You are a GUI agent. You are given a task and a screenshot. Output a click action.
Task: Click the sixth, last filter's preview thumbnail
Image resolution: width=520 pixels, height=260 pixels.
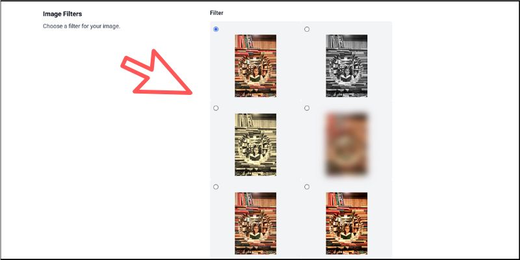pos(346,224)
